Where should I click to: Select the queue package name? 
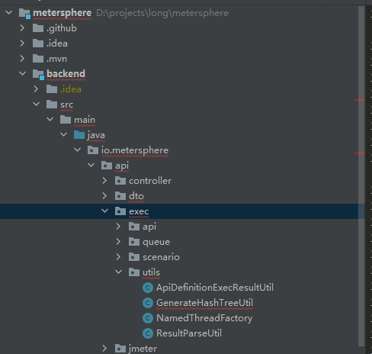coord(156,242)
